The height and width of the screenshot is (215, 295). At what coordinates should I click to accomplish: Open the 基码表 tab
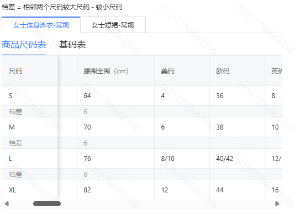pyautogui.click(x=72, y=45)
